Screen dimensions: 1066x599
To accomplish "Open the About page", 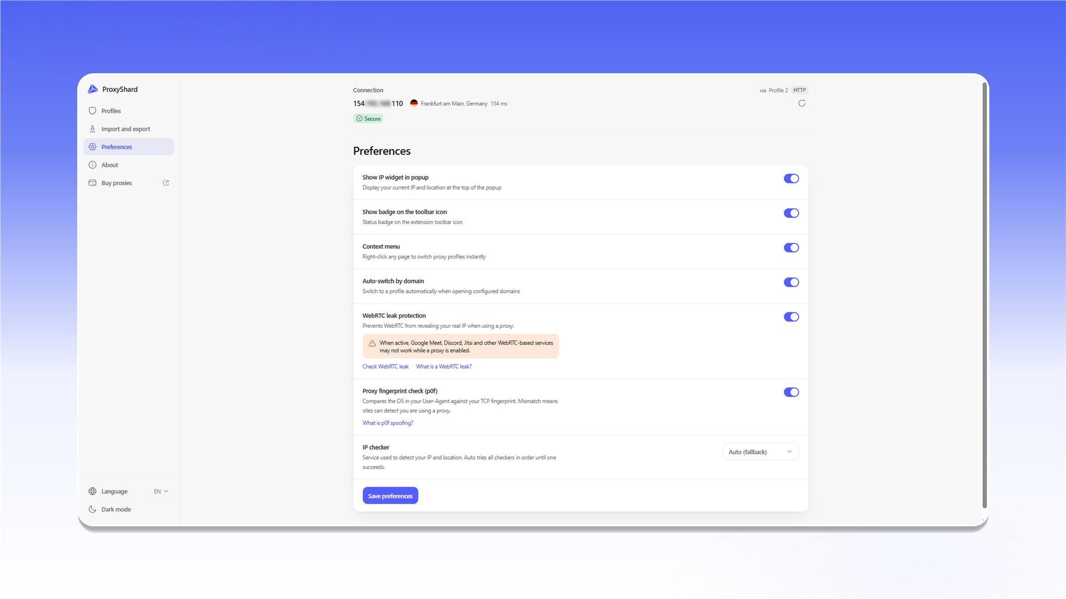I will click(x=128, y=165).
